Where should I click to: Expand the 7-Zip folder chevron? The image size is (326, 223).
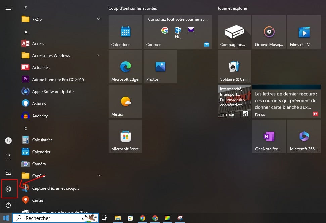tap(99, 19)
